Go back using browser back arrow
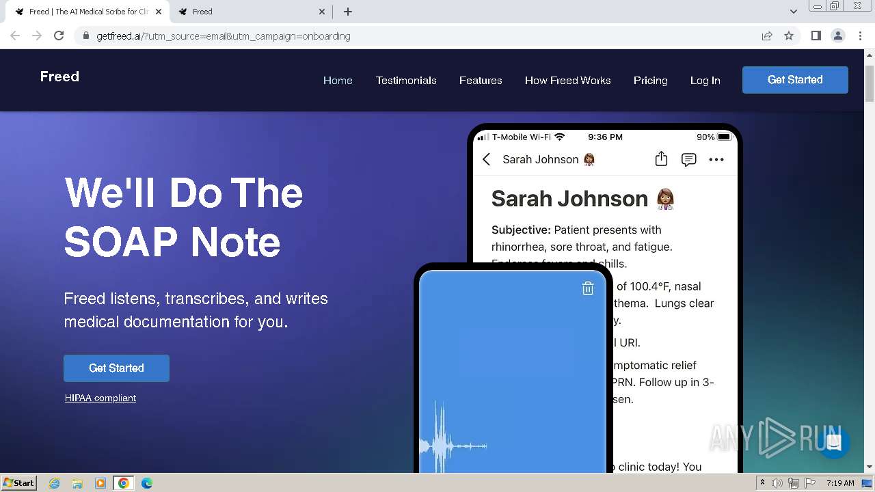This screenshot has width=875, height=492. tap(15, 36)
